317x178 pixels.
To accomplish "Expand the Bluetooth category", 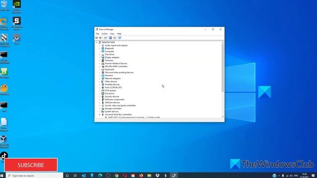I will coord(100,48).
